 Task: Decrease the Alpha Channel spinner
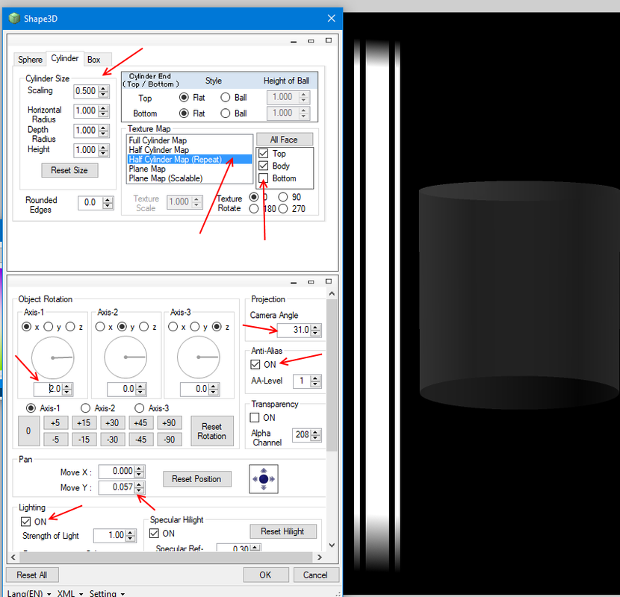315,438
